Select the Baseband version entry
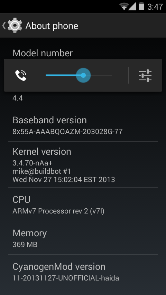 (x=83, y=125)
